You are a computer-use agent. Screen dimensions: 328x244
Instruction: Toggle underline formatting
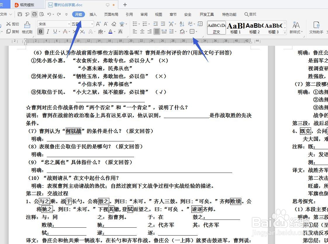(x=54, y=31)
